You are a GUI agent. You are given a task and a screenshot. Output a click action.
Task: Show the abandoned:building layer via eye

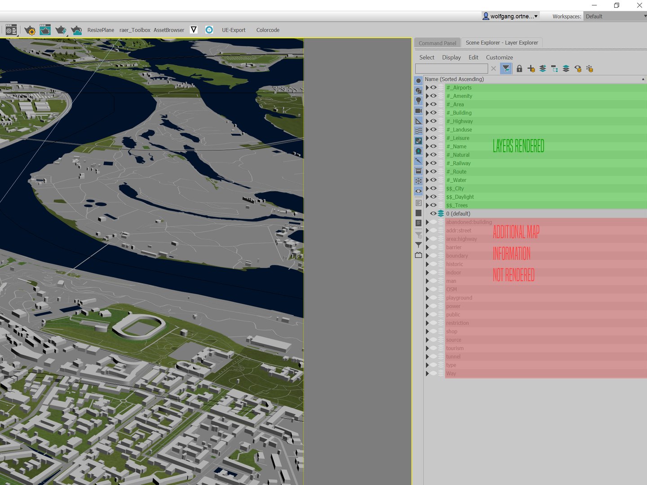[434, 222]
